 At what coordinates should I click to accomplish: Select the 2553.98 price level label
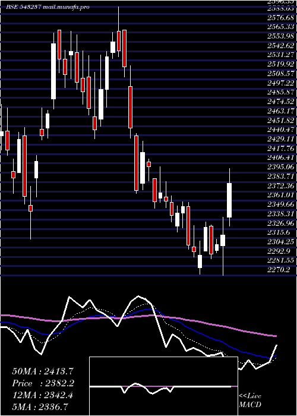tap(280, 36)
